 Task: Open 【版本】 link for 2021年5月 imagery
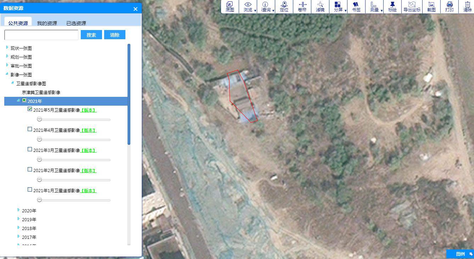(x=89, y=110)
